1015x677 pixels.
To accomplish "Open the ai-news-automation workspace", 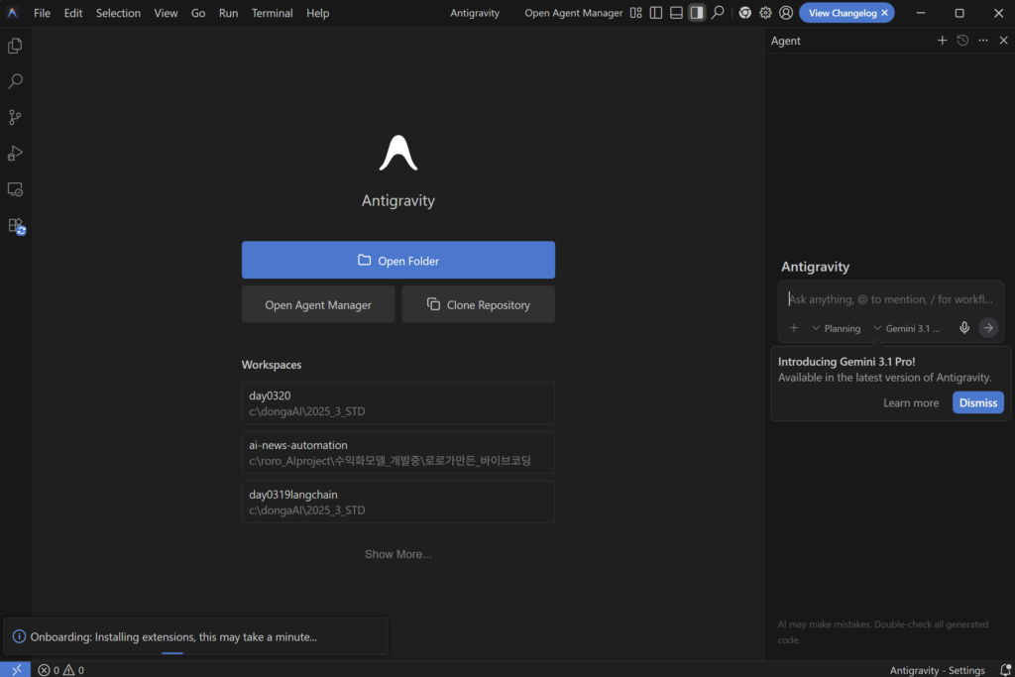I will tap(398, 452).
